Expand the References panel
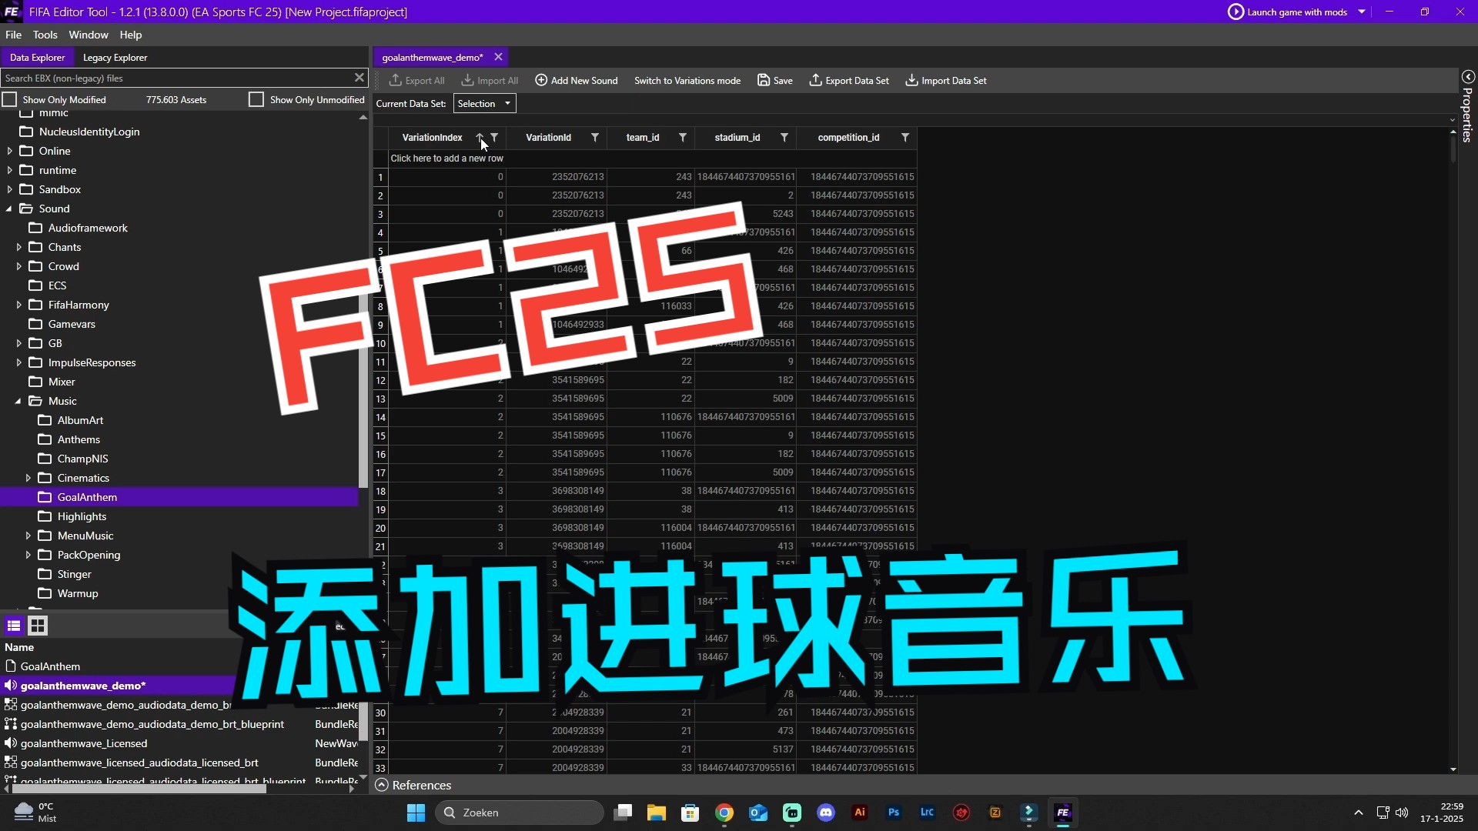Viewport: 1478px width, 831px height. 381,785
